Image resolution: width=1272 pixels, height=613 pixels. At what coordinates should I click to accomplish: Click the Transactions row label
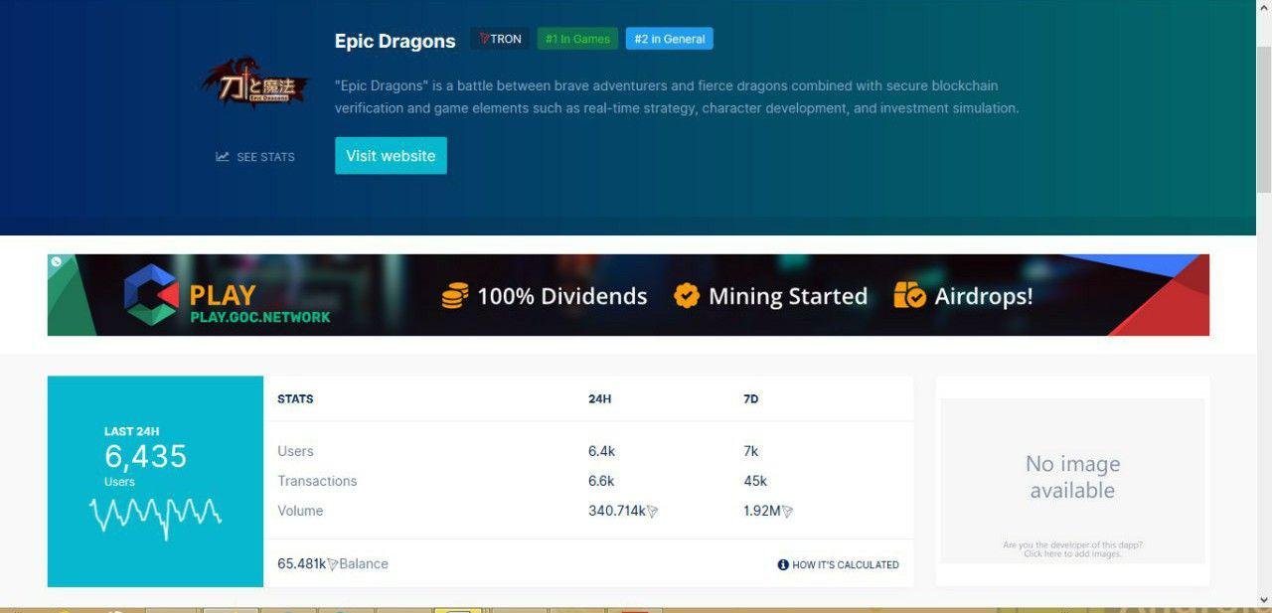tap(317, 481)
